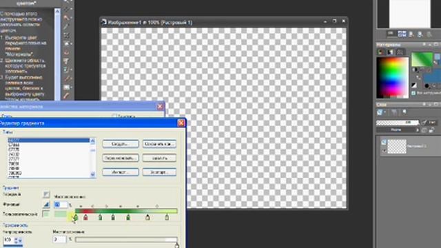
Task: Toggle the all tools checkbox in Materials
Action: 413,93
